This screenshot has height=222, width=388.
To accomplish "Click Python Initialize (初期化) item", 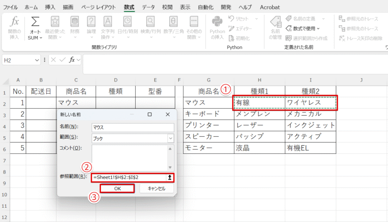I will 239,38.
